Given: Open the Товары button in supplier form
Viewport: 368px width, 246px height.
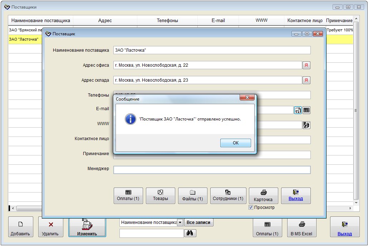Looking at the screenshot, I should (x=160, y=196).
